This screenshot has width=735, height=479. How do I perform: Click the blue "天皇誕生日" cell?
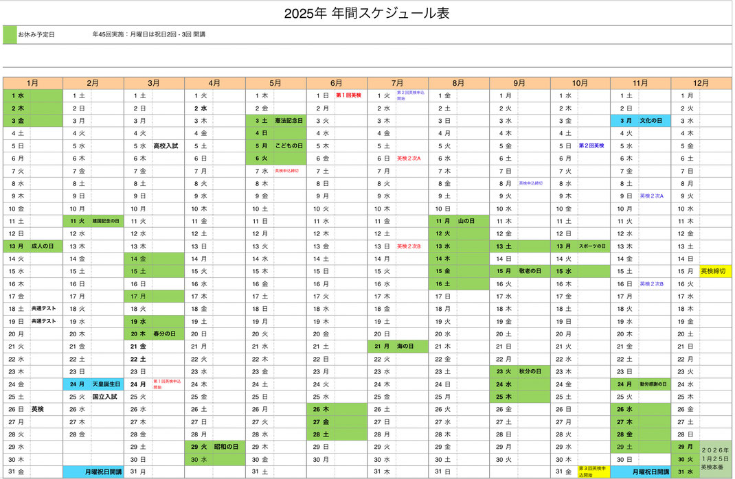pyautogui.click(x=106, y=384)
